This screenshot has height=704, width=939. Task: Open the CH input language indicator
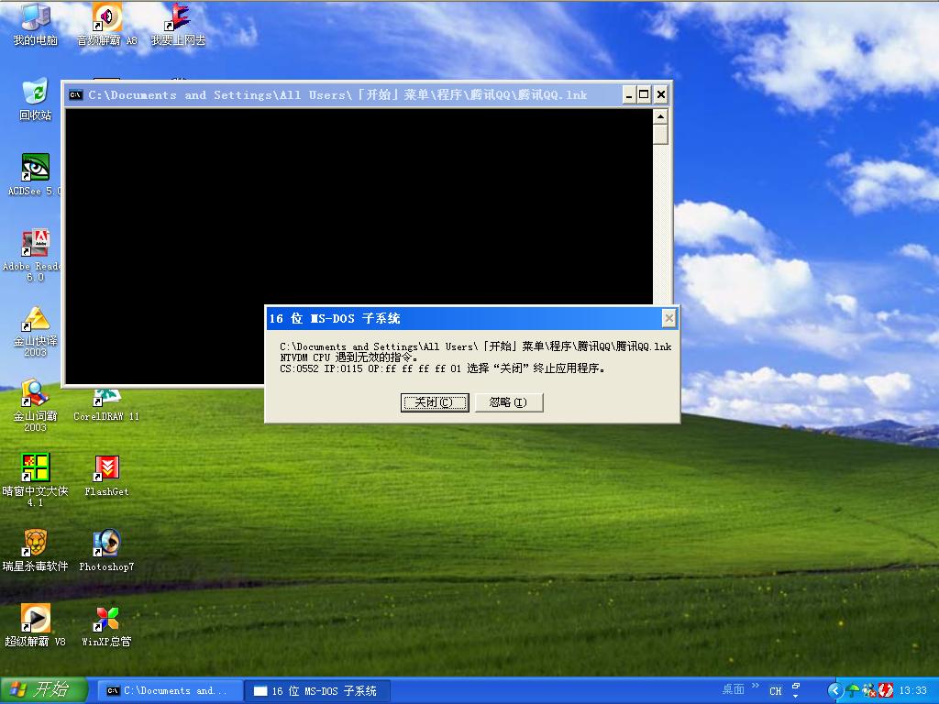coord(776,691)
